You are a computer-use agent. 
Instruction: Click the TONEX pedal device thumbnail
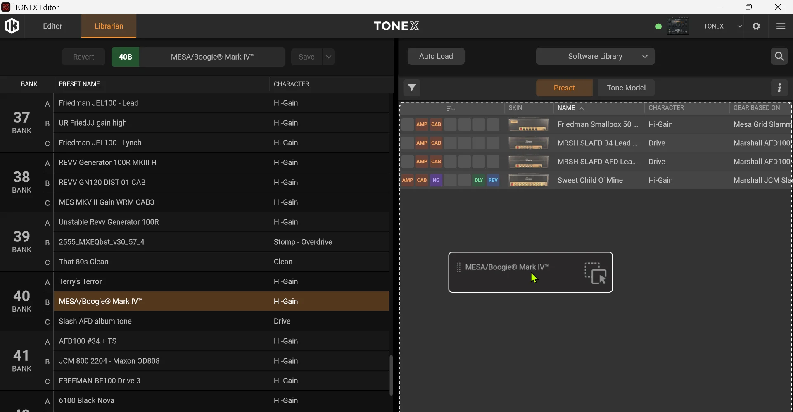point(678,26)
